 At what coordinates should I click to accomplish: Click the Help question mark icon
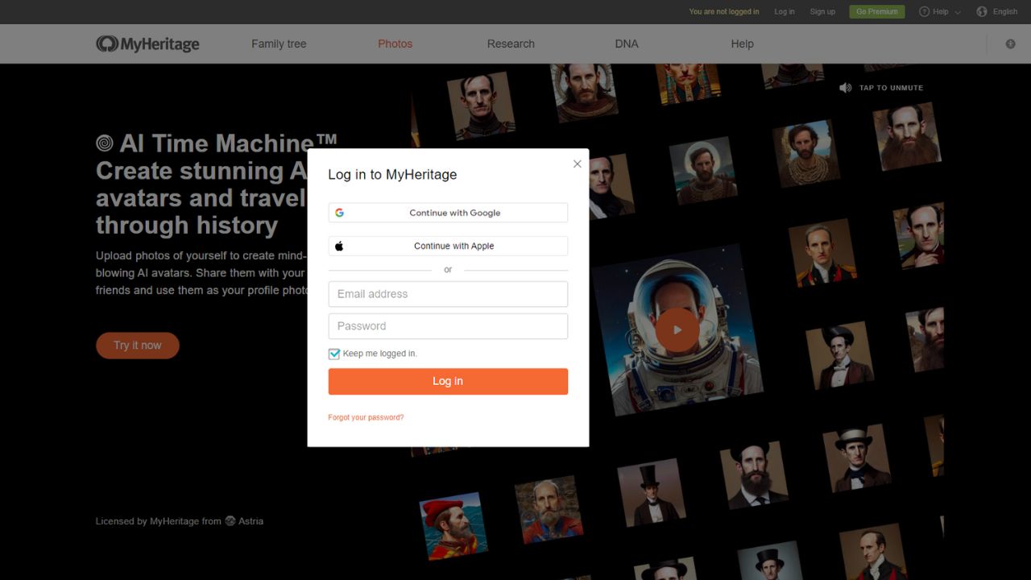click(924, 11)
